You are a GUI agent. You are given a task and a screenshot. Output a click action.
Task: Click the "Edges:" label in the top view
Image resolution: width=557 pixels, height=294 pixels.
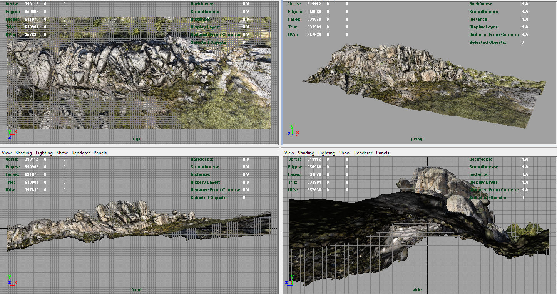[13, 12]
